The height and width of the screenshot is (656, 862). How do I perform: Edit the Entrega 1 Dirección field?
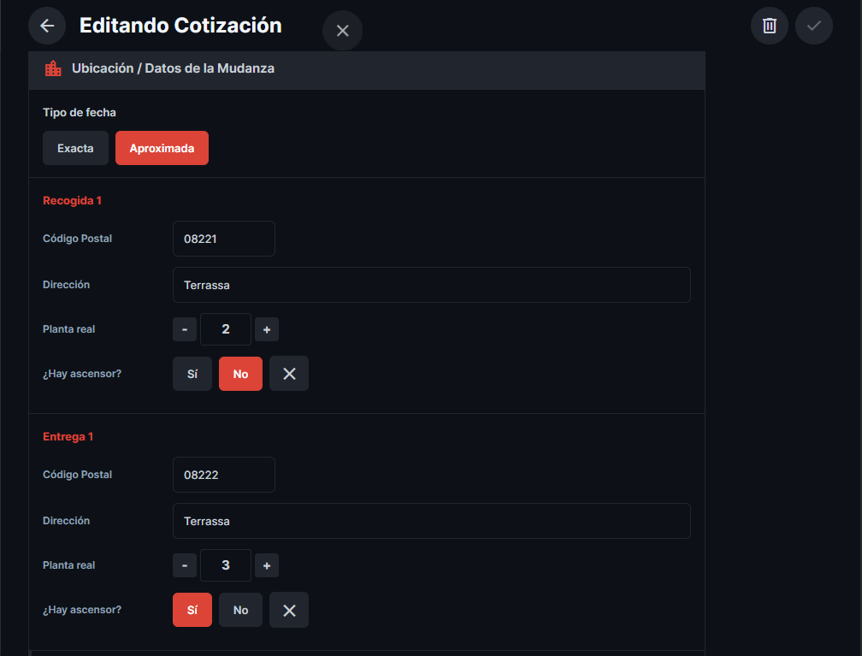tap(432, 521)
